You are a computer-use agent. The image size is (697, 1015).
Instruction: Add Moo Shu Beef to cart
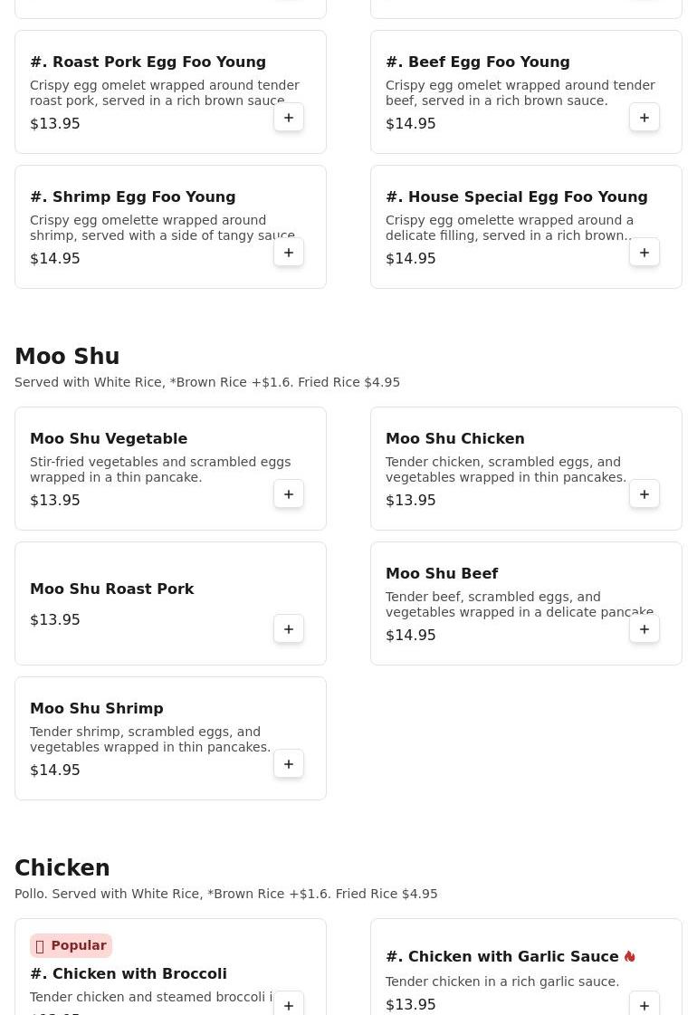click(x=644, y=629)
